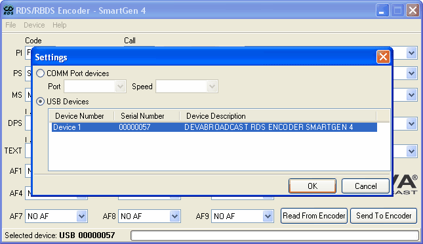Open the File menu

point(10,25)
